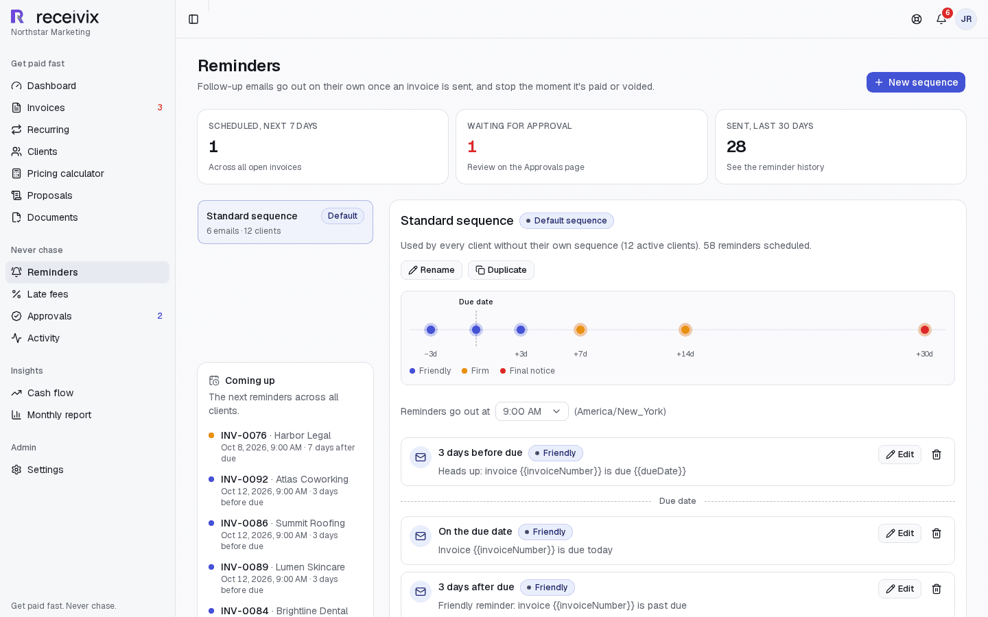
Task: Duplicate the Standard sequence
Action: [501, 270]
